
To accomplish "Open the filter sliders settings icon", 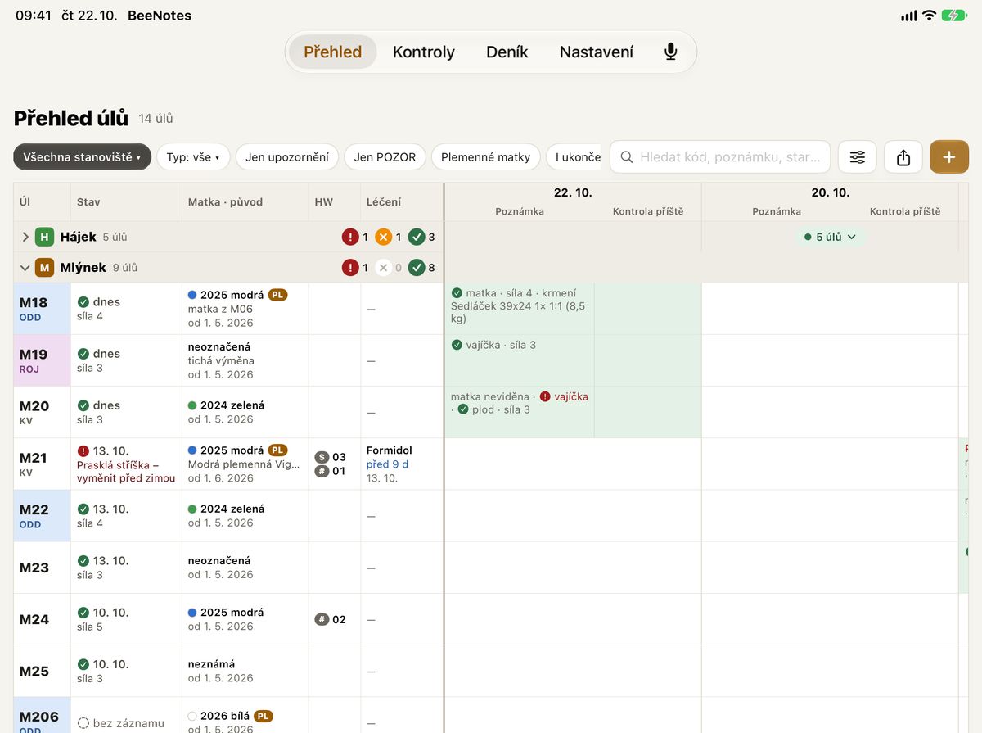I will tap(858, 157).
